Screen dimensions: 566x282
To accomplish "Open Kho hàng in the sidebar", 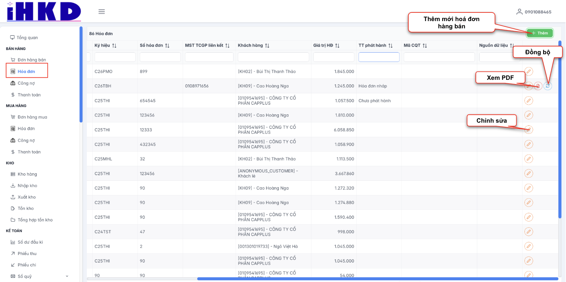I will tap(27, 174).
